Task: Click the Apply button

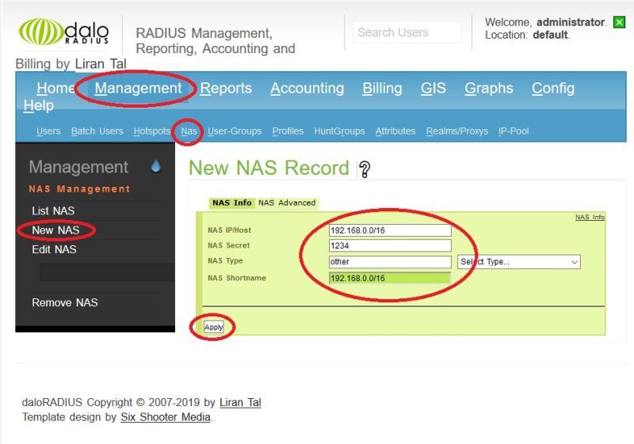Action: [x=213, y=327]
